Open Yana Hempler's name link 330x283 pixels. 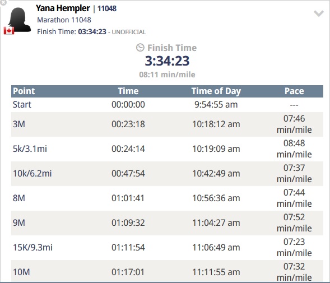(x=63, y=8)
